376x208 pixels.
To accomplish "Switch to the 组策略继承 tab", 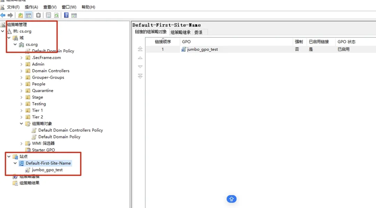I will (181, 32).
